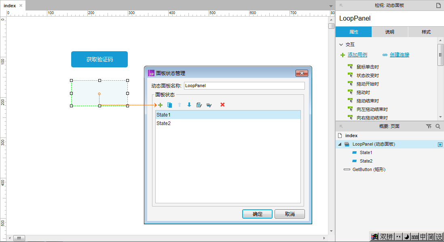Viewport: 444px width, 242px height.
Task: Collapse the 交互 interactions section
Action: pyautogui.click(x=341, y=45)
